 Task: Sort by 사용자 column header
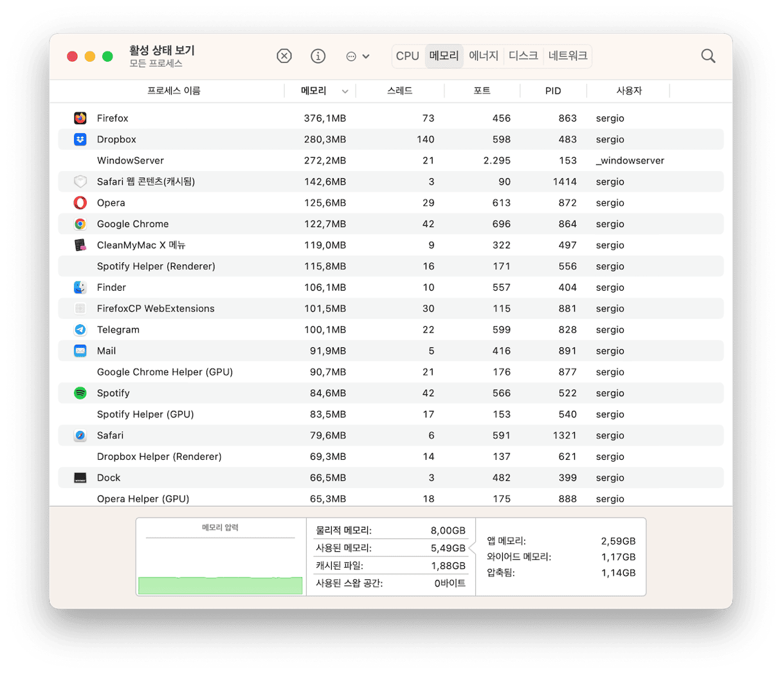pyautogui.click(x=629, y=91)
